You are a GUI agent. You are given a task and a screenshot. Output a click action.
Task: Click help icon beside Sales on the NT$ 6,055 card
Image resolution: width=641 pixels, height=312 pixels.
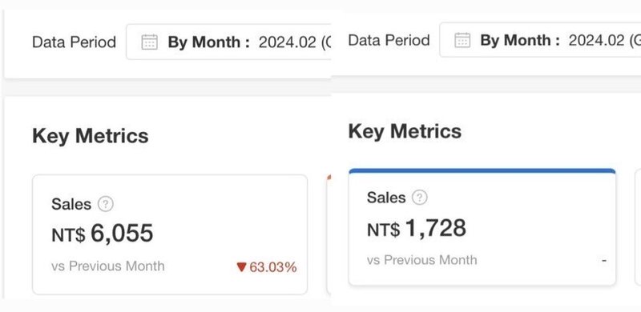point(106,204)
